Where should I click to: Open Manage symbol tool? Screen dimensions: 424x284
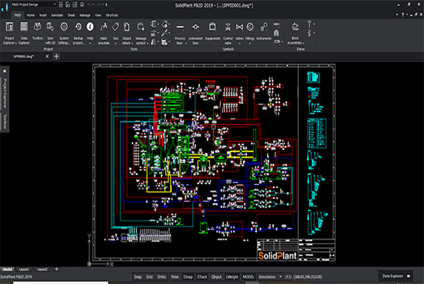pyautogui.click(x=141, y=33)
